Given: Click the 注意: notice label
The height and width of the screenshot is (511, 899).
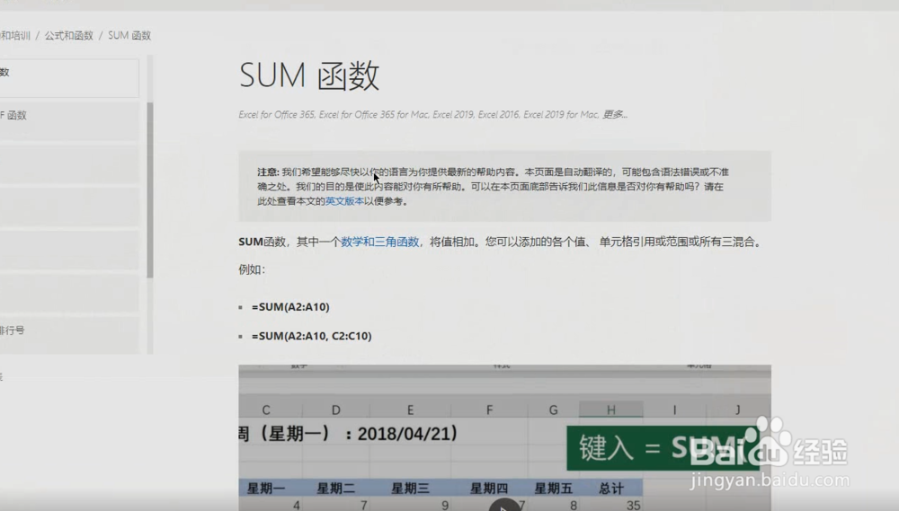Looking at the screenshot, I should [268, 172].
